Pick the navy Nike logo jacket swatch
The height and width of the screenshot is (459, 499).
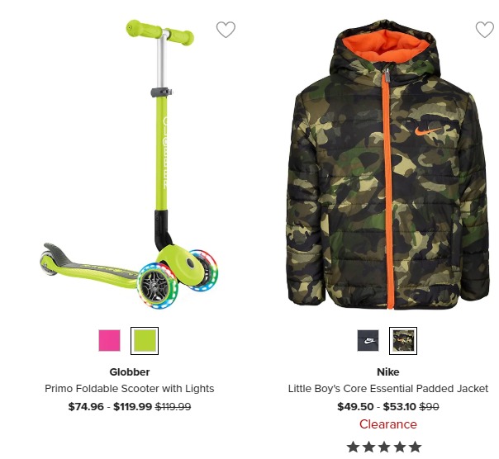(368, 340)
